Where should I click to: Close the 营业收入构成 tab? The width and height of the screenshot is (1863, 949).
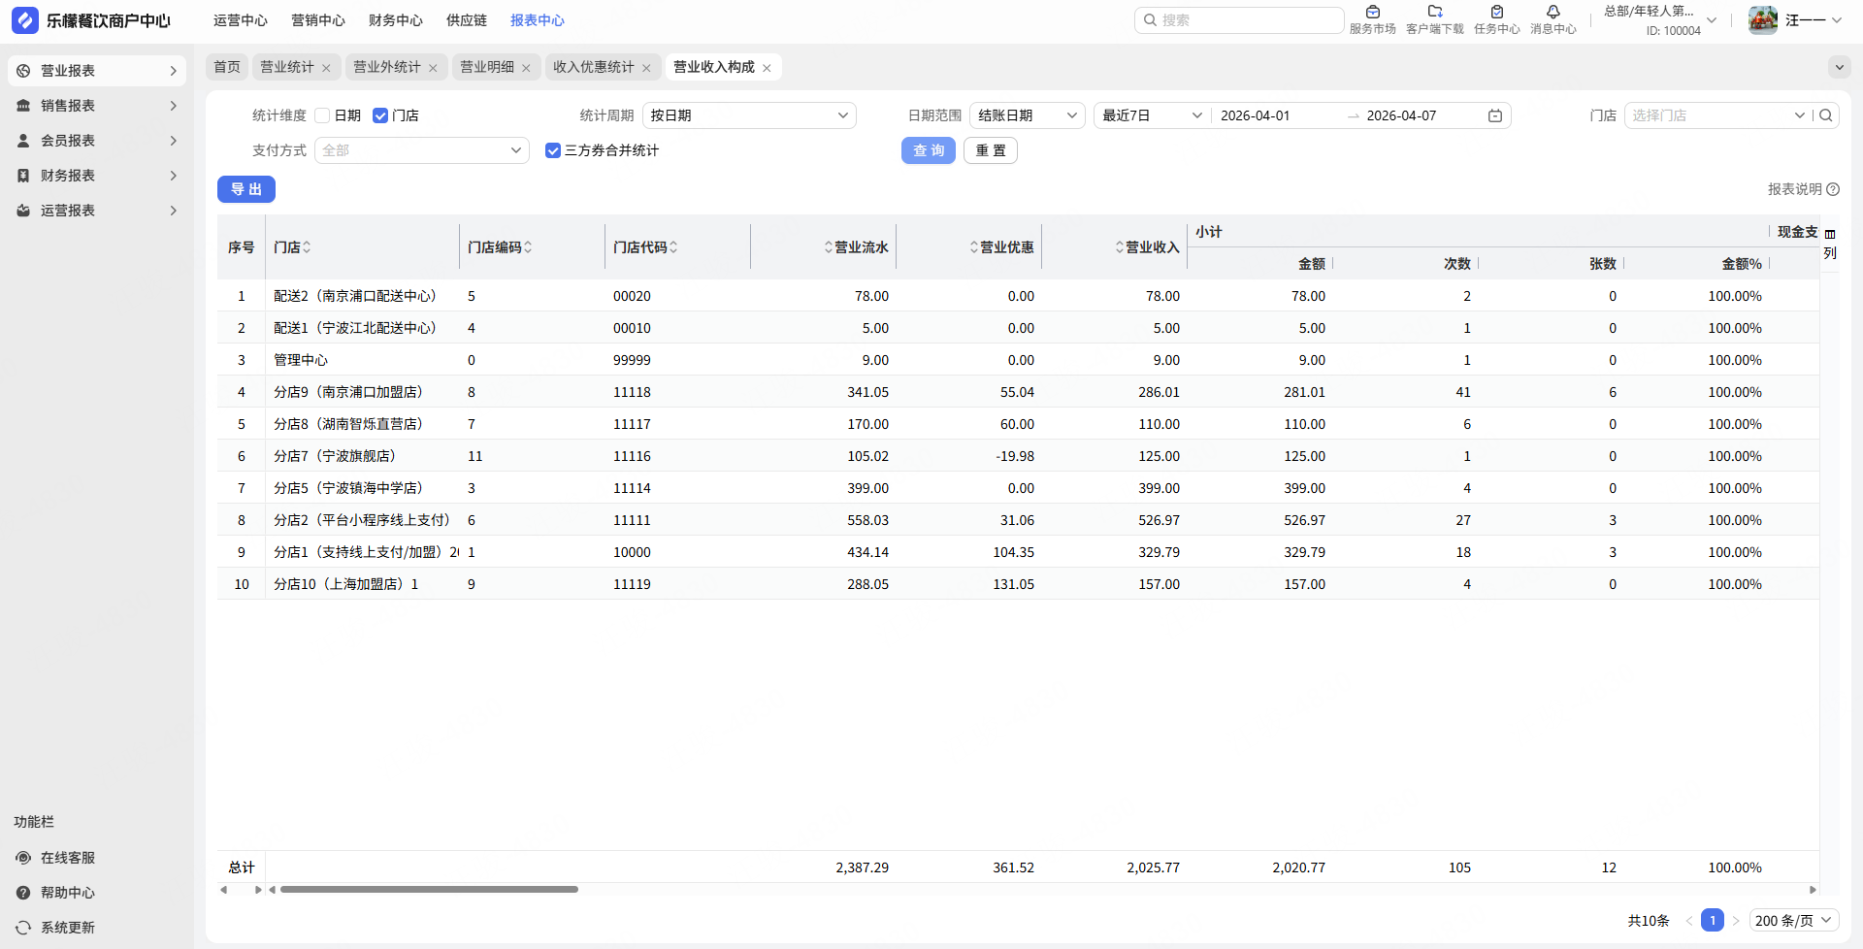pyautogui.click(x=767, y=68)
